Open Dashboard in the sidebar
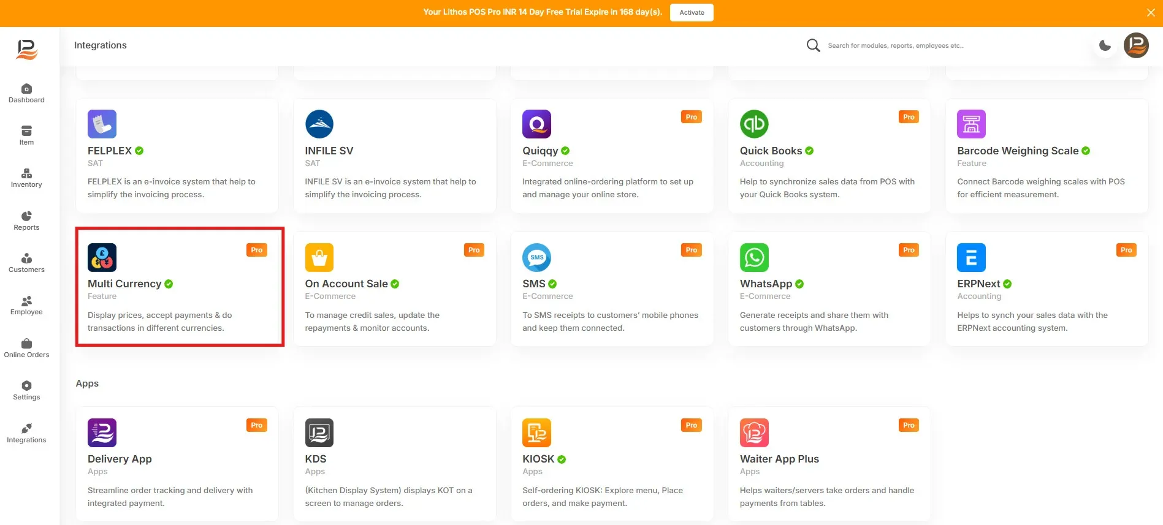This screenshot has width=1163, height=525. [x=26, y=93]
